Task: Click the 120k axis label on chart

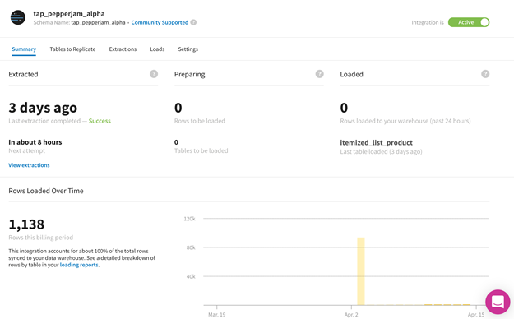Action: coord(189,219)
